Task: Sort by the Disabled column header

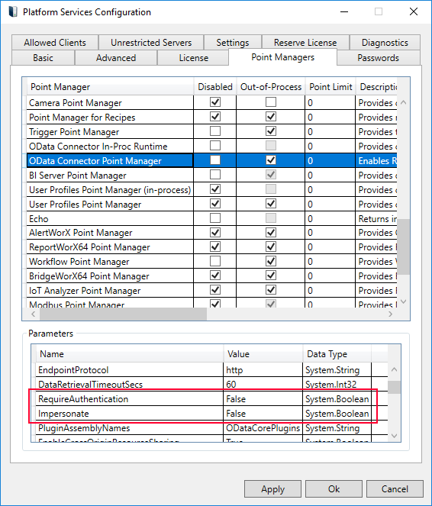Action: coord(215,87)
